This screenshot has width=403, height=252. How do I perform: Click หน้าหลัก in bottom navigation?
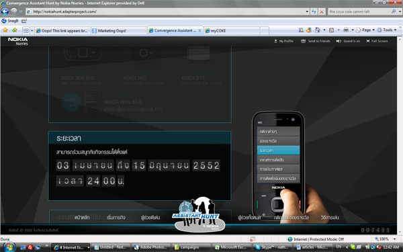coord(82,218)
